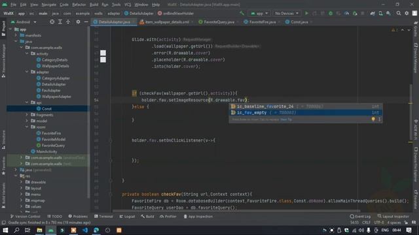The height and width of the screenshot is (235, 419).
Task: Open the Problems tool window
Action: (x=78, y=216)
